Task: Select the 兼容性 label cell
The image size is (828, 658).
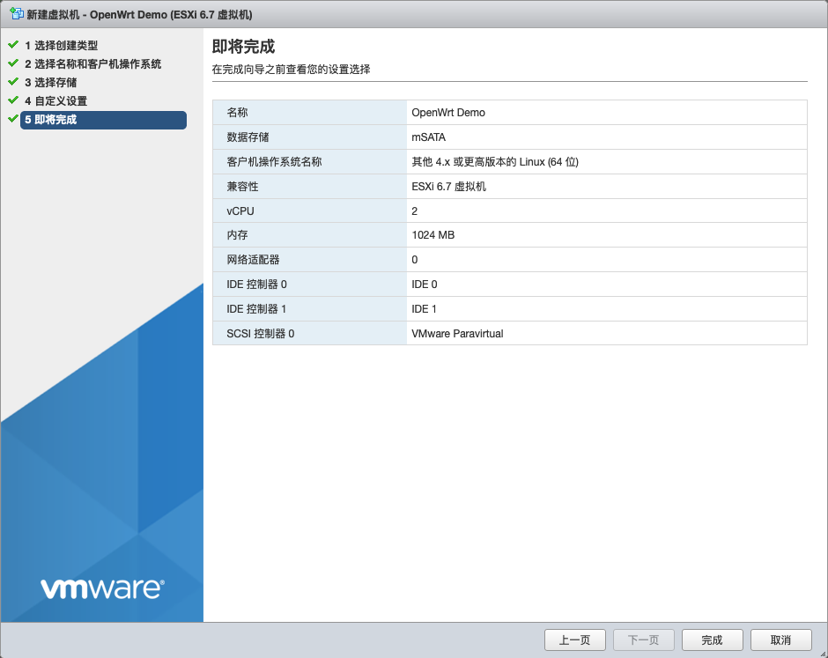Action: pyautogui.click(x=310, y=187)
